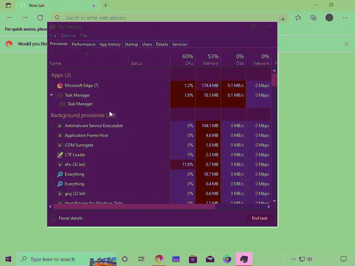Open Action Center notifications icon
The height and width of the screenshot is (266, 355).
(344, 259)
